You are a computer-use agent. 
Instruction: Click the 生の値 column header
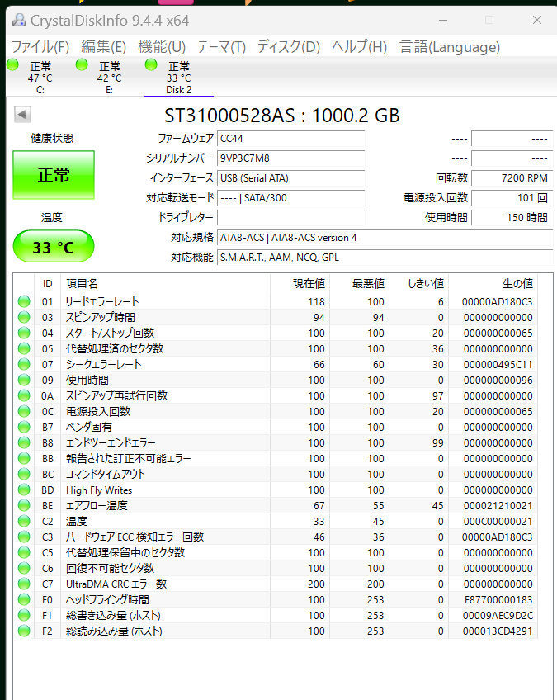coord(493,283)
